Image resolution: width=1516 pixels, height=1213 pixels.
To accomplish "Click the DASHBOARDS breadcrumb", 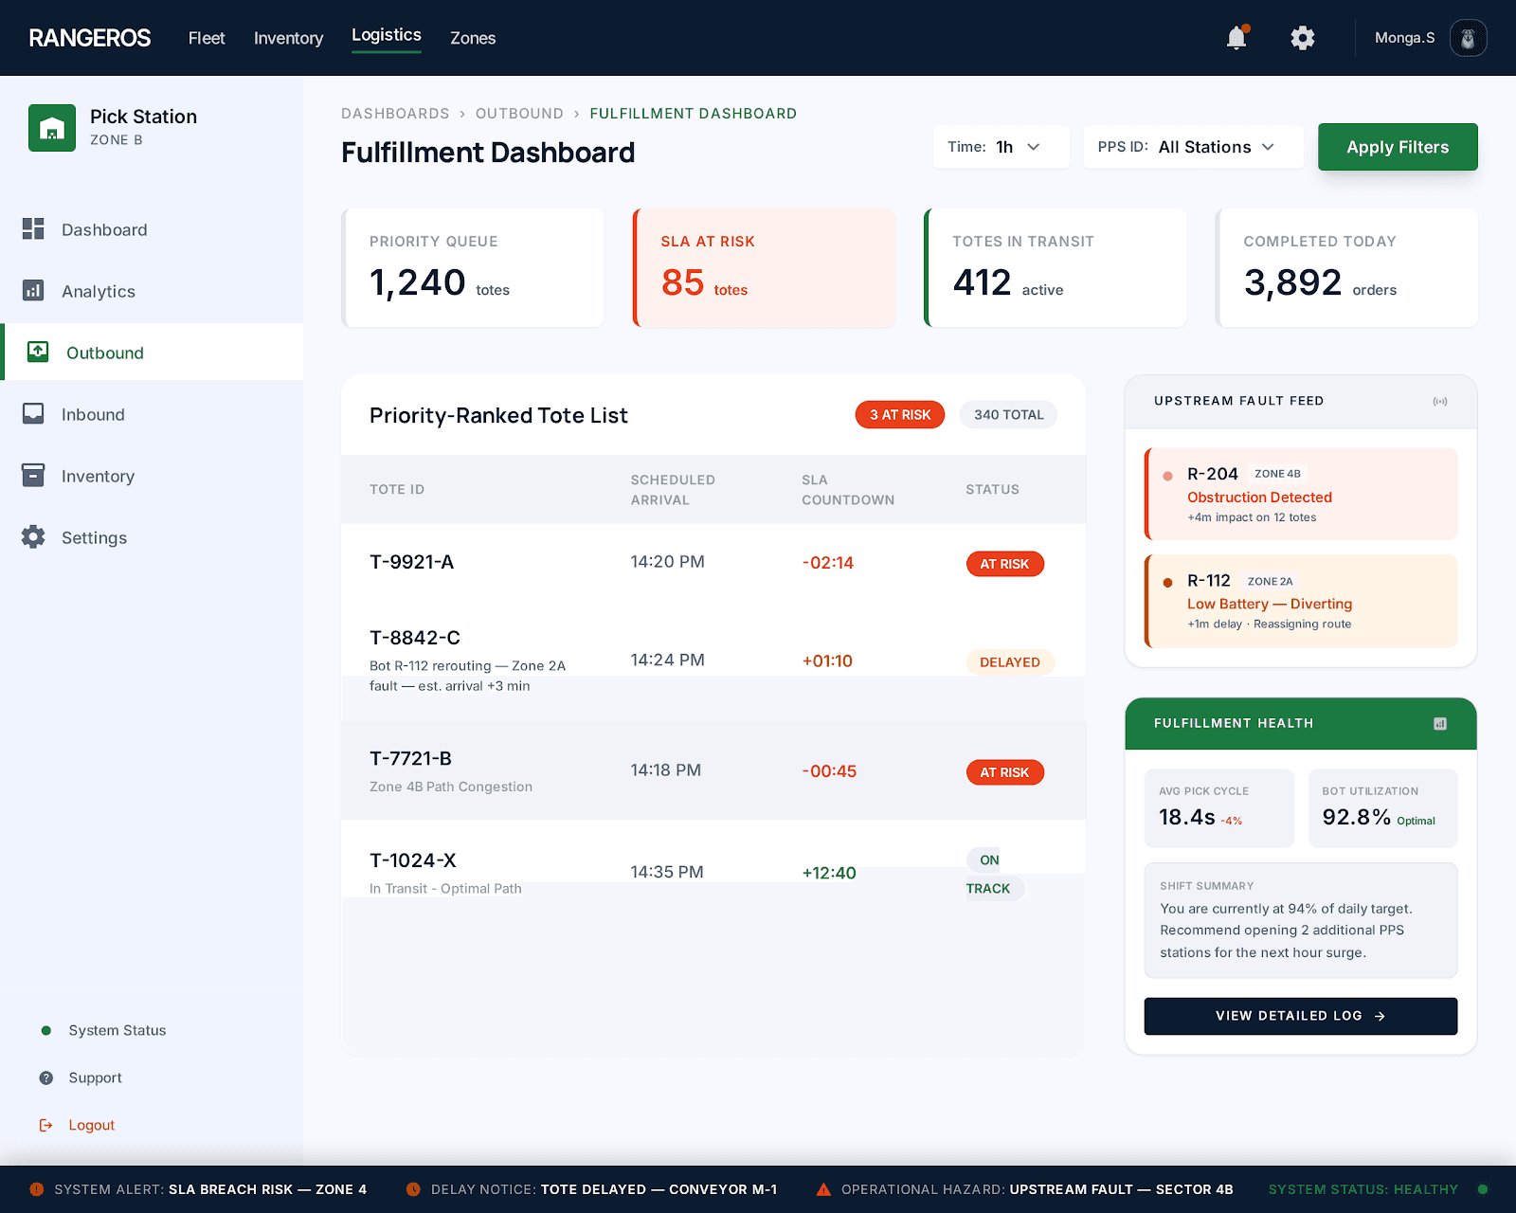I will [395, 114].
